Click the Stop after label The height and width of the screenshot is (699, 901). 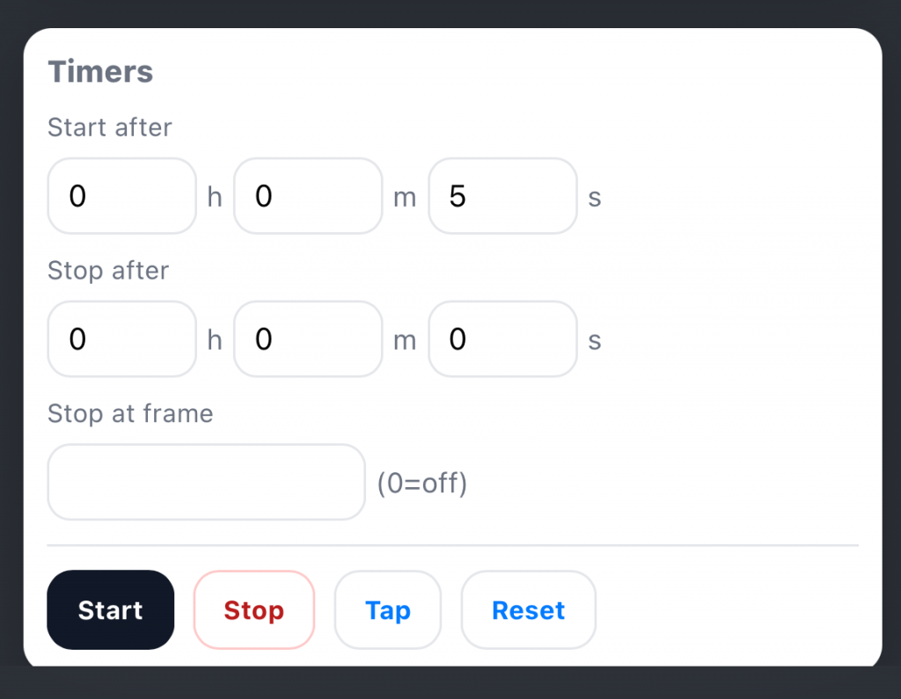click(x=108, y=271)
